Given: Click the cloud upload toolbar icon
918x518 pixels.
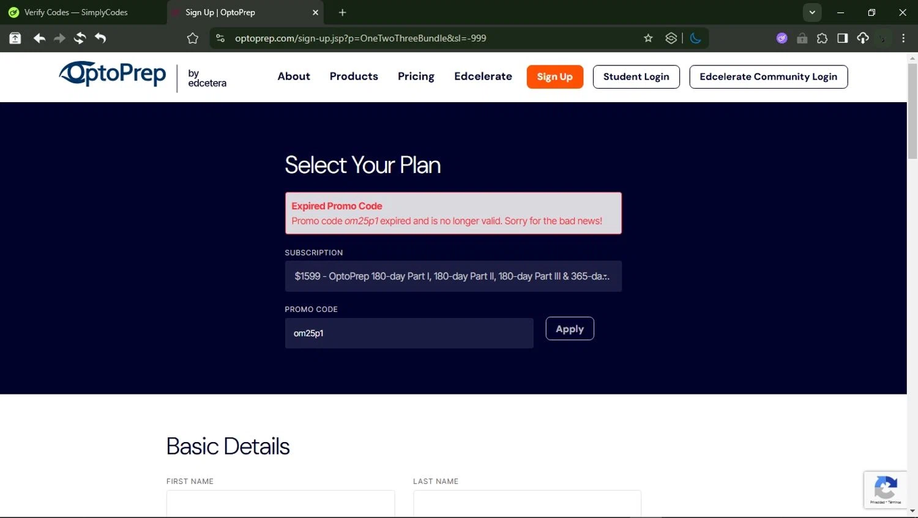Looking at the screenshot, I should [x=862, y=38].
